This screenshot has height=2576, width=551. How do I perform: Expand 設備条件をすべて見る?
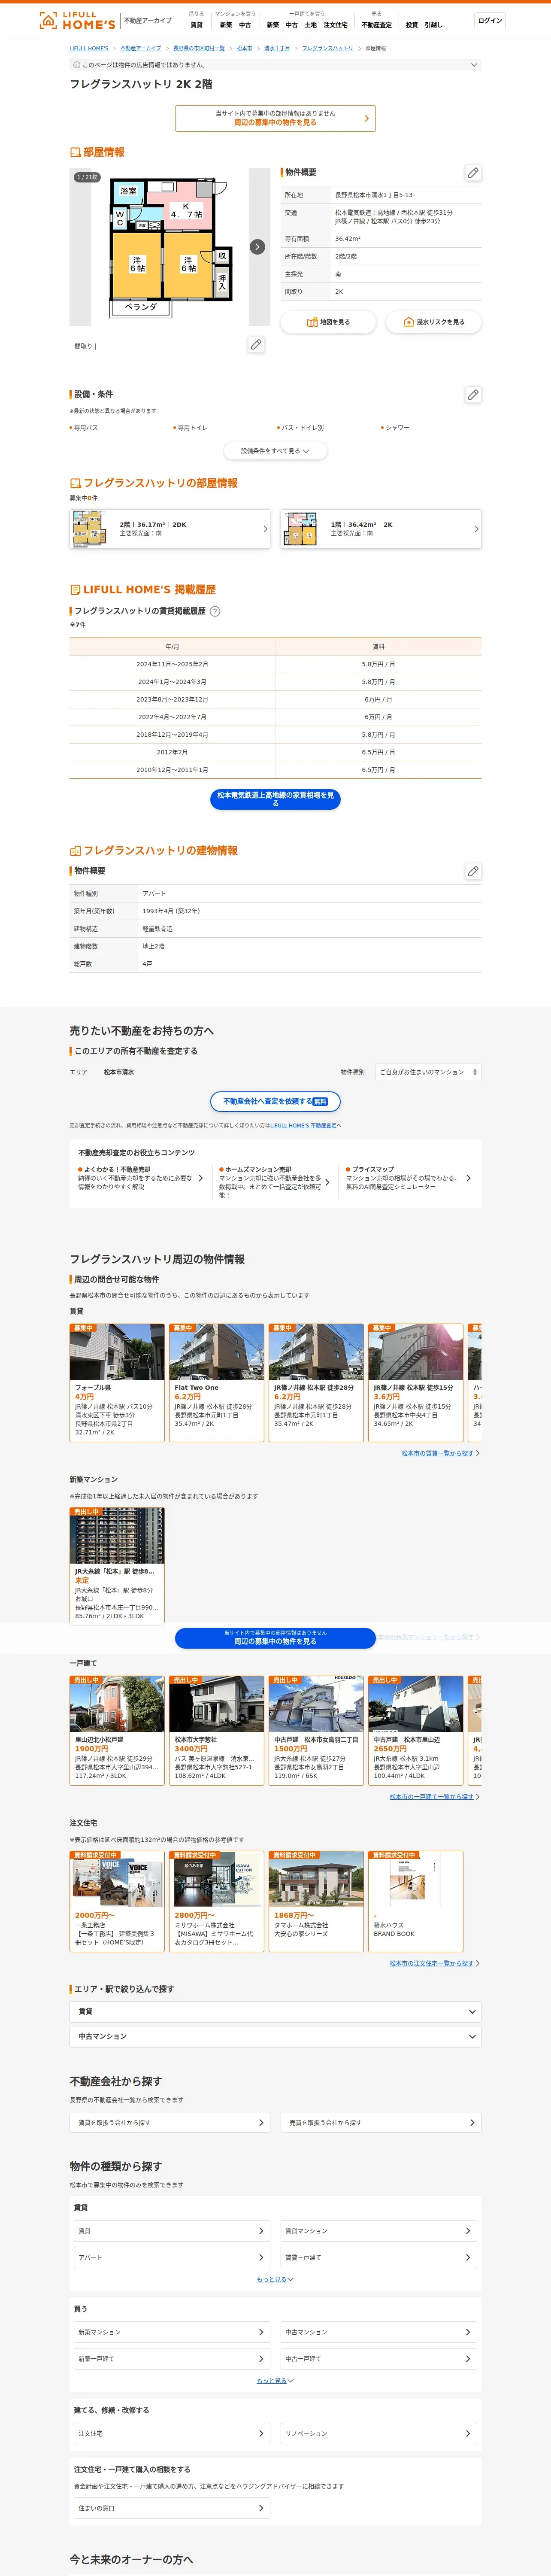(275, 451)
